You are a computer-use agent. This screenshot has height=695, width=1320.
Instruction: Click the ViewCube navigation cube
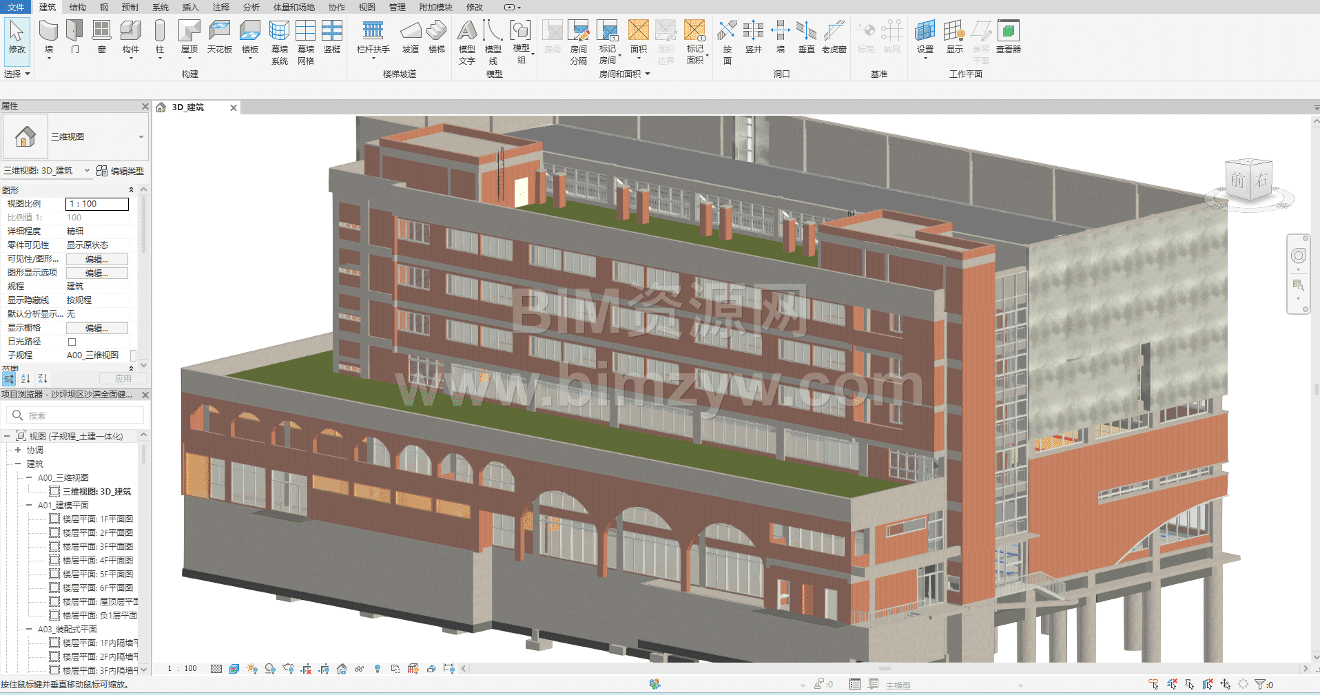(1248, 180)
